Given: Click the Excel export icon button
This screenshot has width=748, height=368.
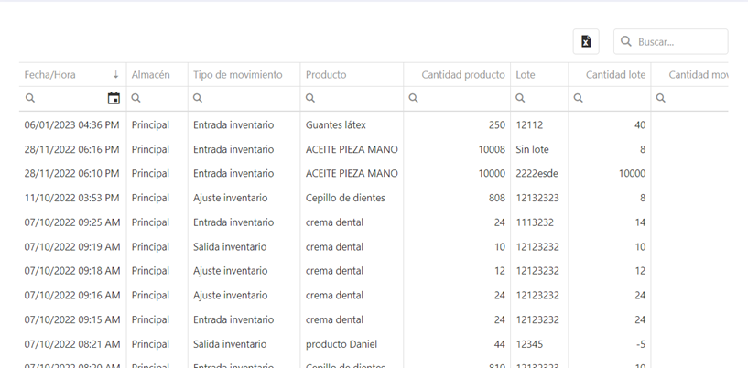Looking at the screenshot, I should [586, 41].
